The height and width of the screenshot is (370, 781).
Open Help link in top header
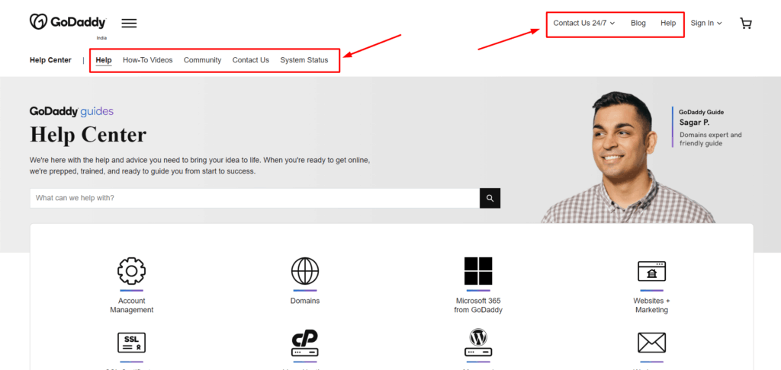click(x=668, y=23)
